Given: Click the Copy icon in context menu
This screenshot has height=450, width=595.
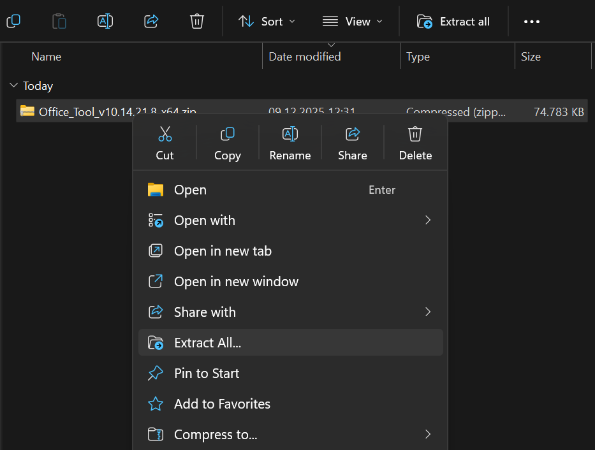Looking at the screenshot, I should (227, 134).
